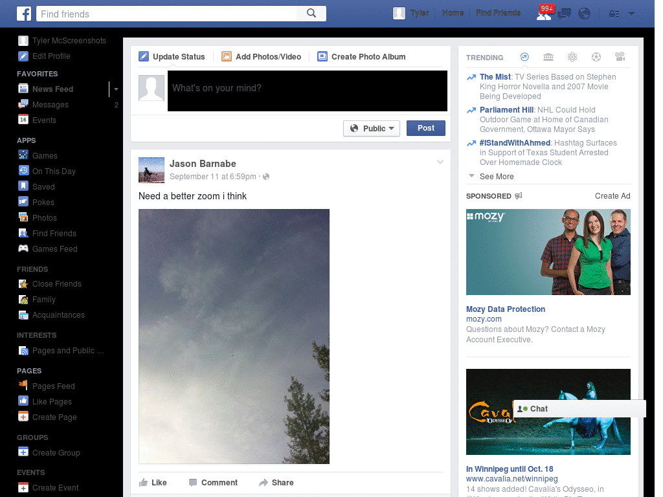Visit the mozy.com link
The height and width of the screenshot is (497, 663).
pyautogui.click(x=484, y=318)
